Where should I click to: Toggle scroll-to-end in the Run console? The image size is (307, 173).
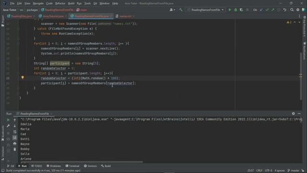(x=15, y=138)
